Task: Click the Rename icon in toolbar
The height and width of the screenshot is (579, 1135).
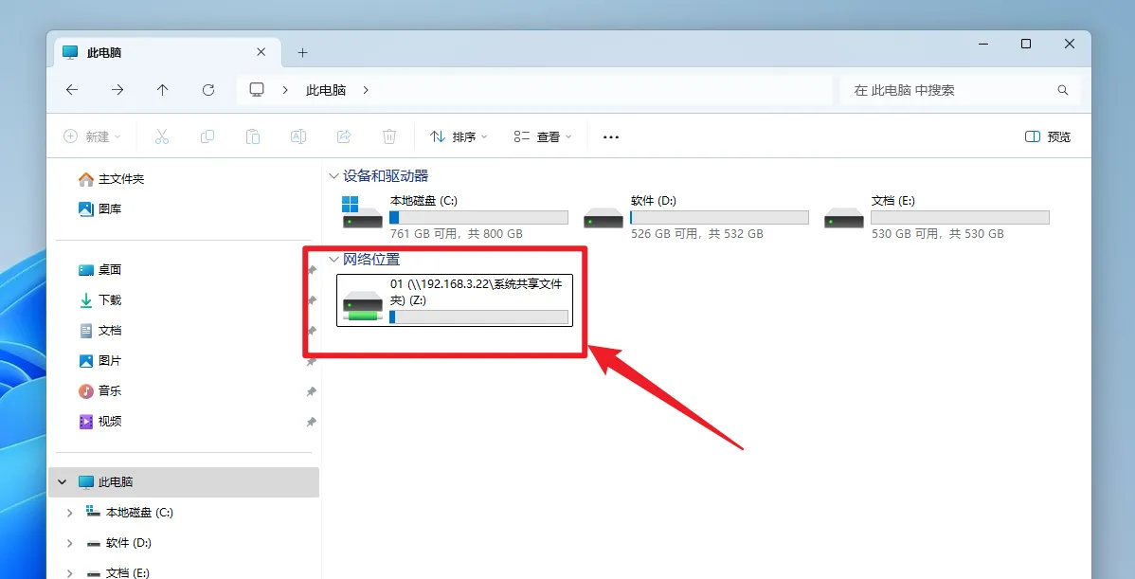Action: tap(298, 136)
